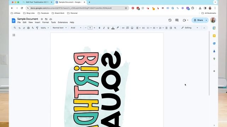Open the Normal text style dropdown

(60, 28)
